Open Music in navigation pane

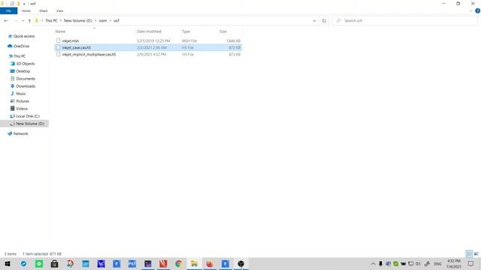click(21, 94)
